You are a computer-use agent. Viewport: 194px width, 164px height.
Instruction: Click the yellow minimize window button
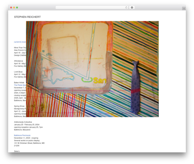14,8
